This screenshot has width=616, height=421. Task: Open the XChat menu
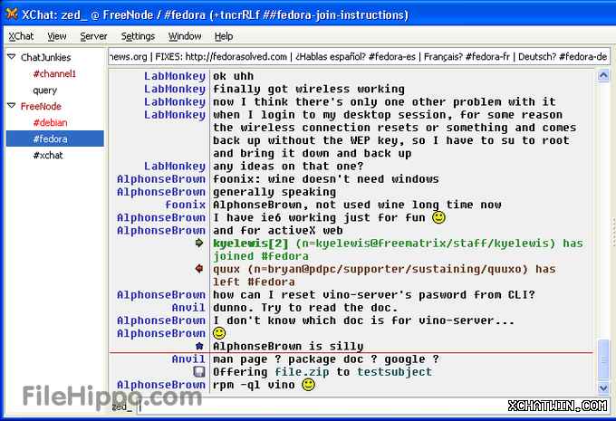pyautogui.click(x=21, y=36)
